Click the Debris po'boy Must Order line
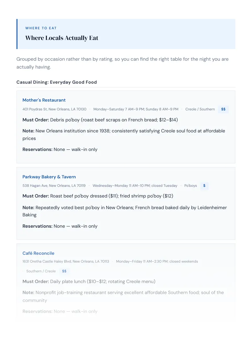Viewport: 252px width, 356px height. pos(100,120)
